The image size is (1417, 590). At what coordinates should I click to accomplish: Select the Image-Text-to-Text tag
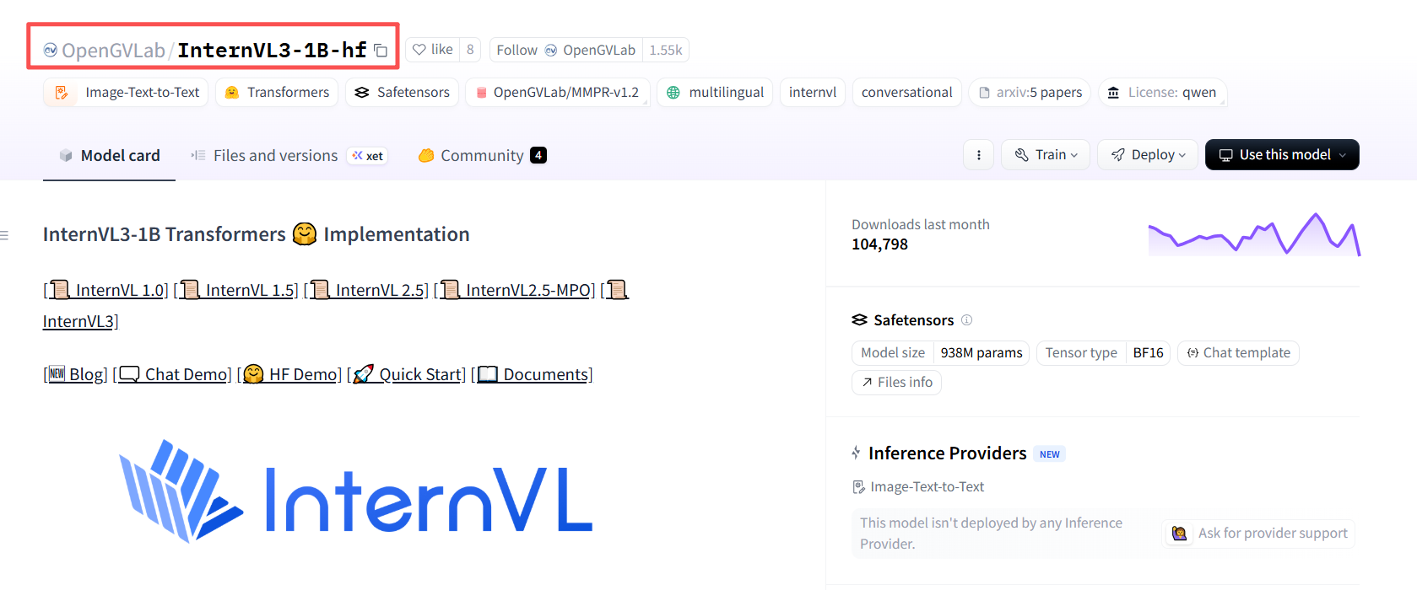(127, 92)
